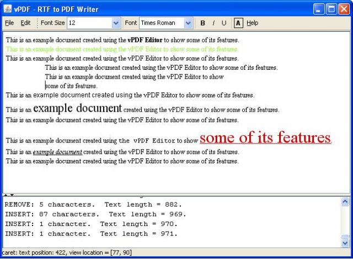This screenshot has height=259, width=353.
Task: Toggle Italic formatting button
Action: (213, 23)
